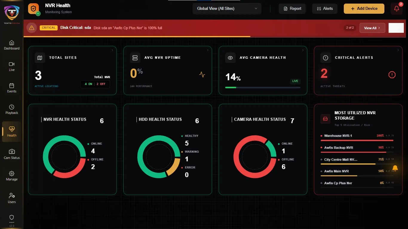Viewport: 408px width, 229px height.
Task: Click the camera health progress bar
Action: coord(263,87)
